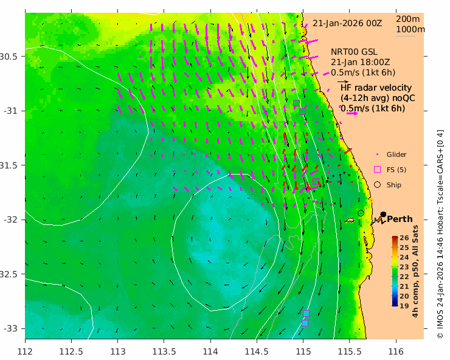Click the 'NRT00 GSL' text

354,52
